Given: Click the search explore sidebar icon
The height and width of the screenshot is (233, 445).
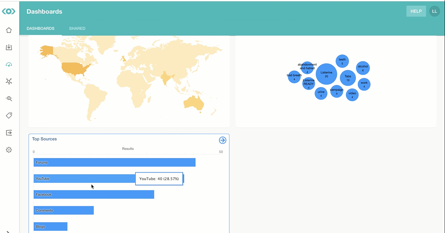Looking at the screenshot, I should (x=9, y=98).
